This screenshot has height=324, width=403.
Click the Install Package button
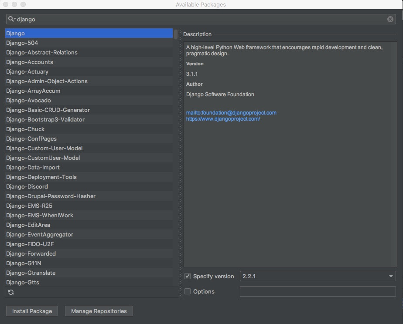tap(32, 311)
